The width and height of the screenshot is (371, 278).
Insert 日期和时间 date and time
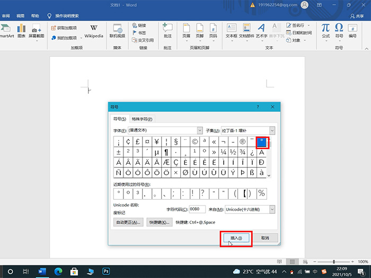[299, 33]
